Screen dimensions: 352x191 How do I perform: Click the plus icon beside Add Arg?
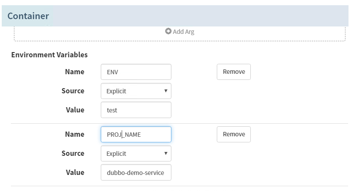[168, 31]
